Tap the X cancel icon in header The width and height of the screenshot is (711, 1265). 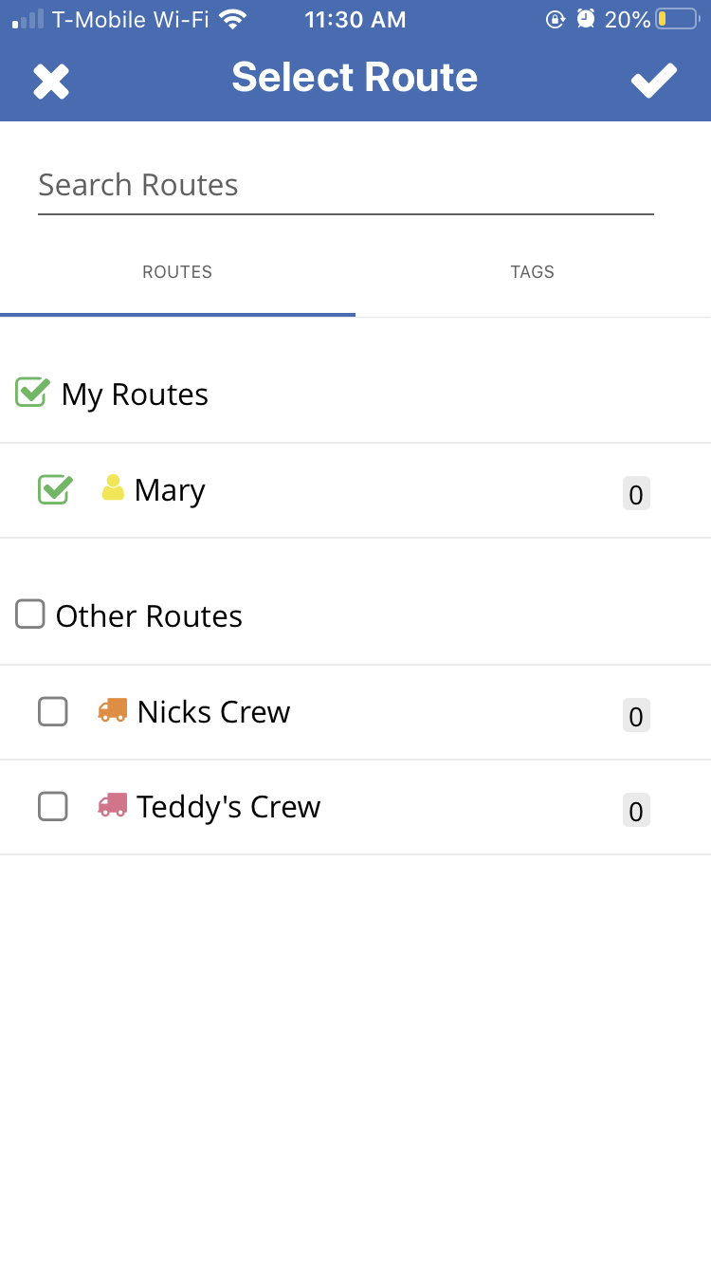click(51, 82)
